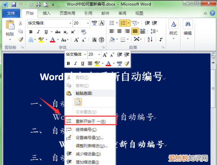This screenshot has height=165, width=217.
Task: Click the Shrink Font icon in ribbon
Action: tap(84, 40)
